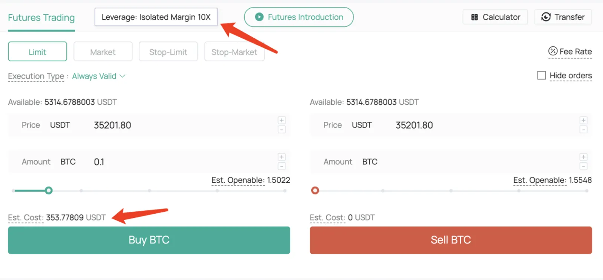The width and height of the screenshot is (603, 280).
Task: Click the sell slider's middle tick mark
Action: tap(451, 191)
